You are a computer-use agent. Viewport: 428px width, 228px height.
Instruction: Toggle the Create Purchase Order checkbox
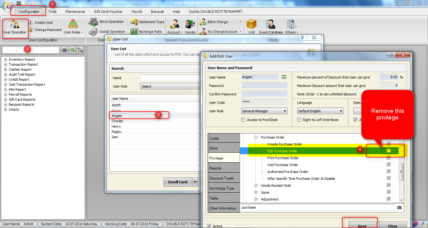[x=389, y=144]
